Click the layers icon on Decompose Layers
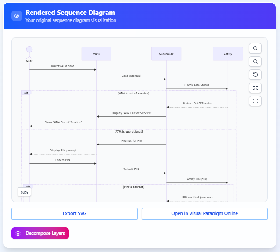Viewport: 280px width, 252px height. 18,234
